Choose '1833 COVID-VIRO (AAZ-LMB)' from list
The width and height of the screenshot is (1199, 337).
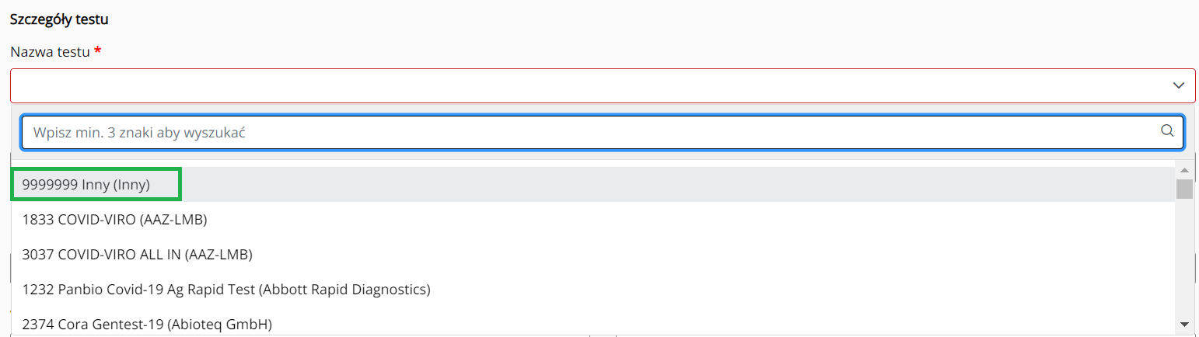coord(114,220)
